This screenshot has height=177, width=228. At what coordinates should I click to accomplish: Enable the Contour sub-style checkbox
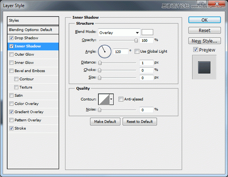16,79
